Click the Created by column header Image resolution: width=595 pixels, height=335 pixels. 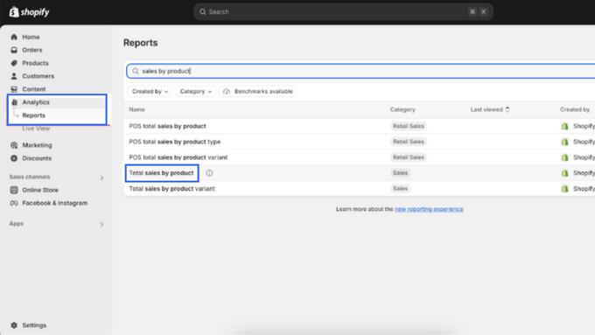pos(575,109)
